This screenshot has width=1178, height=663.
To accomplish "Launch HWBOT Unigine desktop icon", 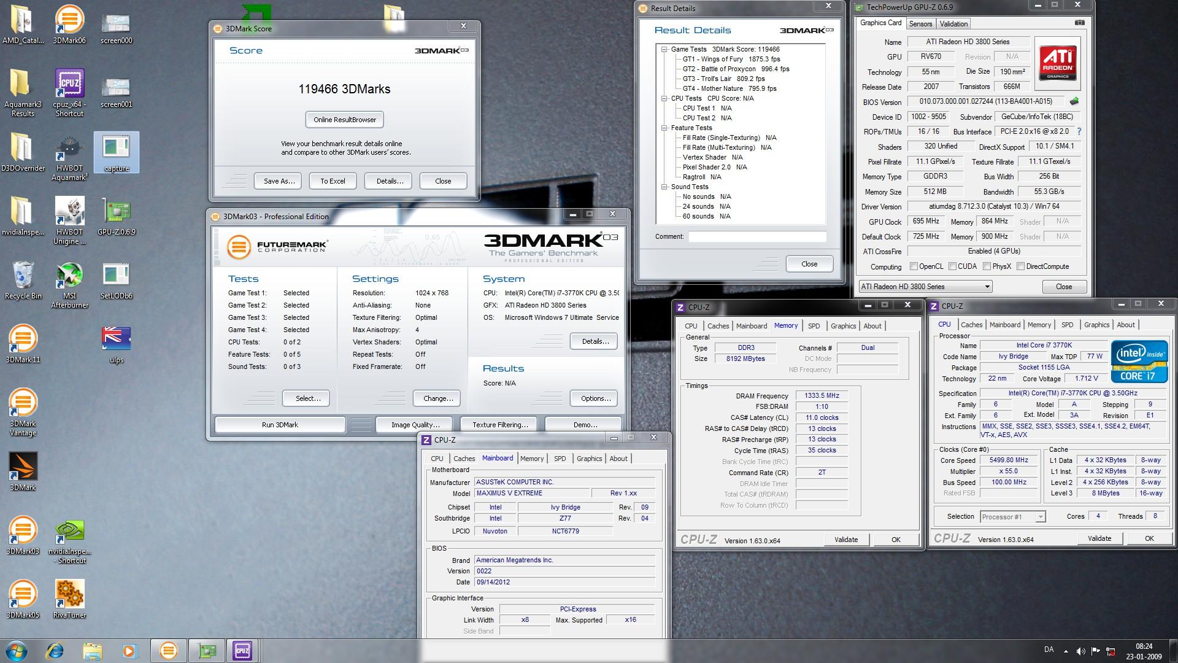I will point(69,221).
